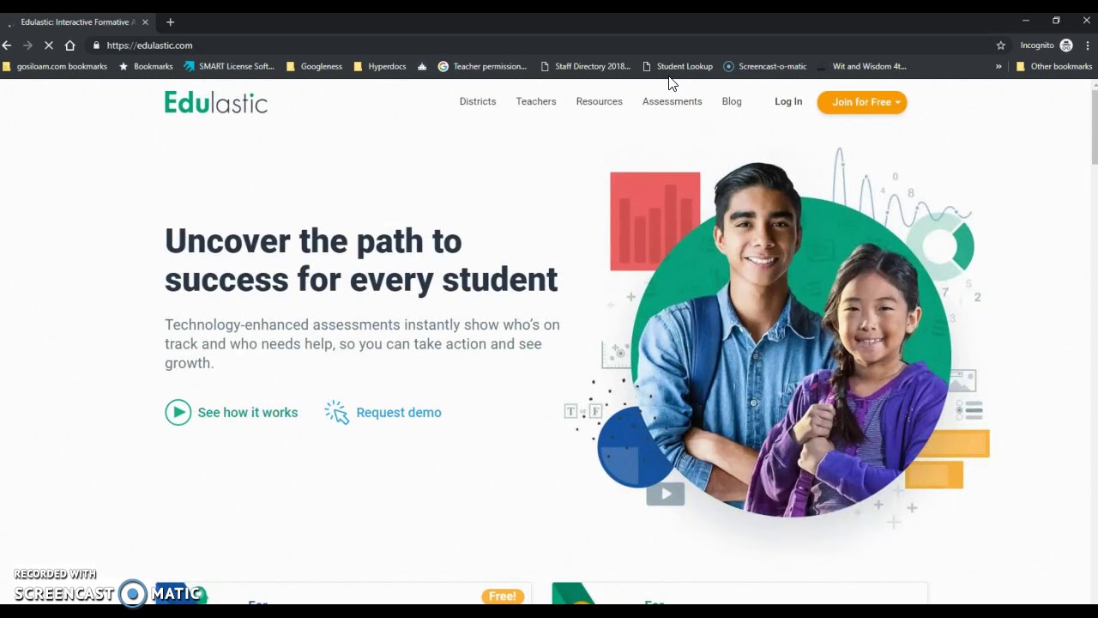1098x618 pixels.
Task: Expand the Join for Free button
Action: coord(862,102)
